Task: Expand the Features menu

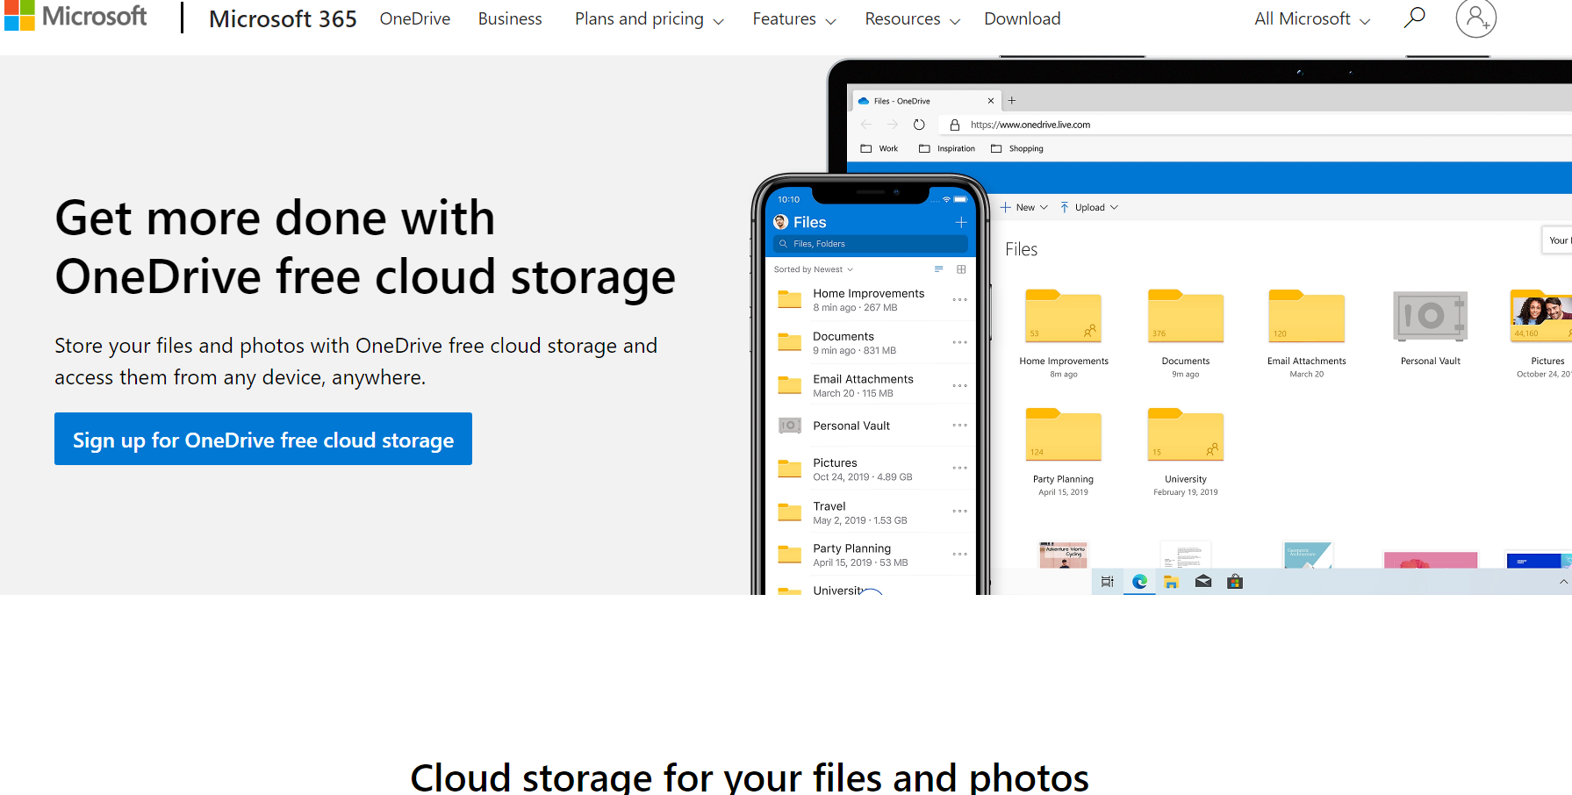Action: click(794, 18)
